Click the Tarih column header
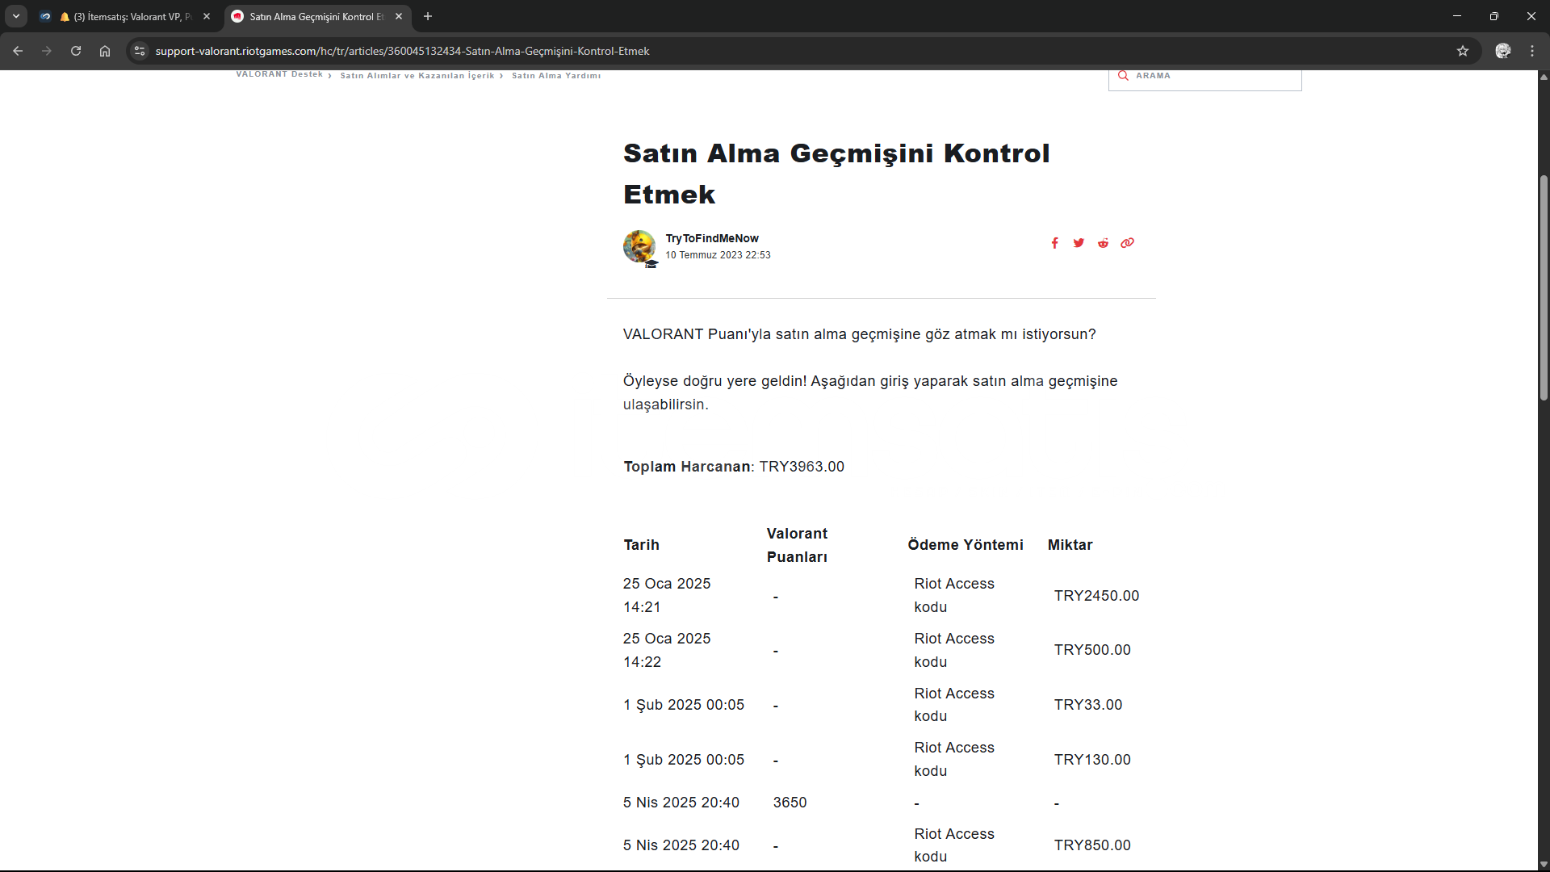The height and width of the screenshot is (872, 1550). click(642, 545)
